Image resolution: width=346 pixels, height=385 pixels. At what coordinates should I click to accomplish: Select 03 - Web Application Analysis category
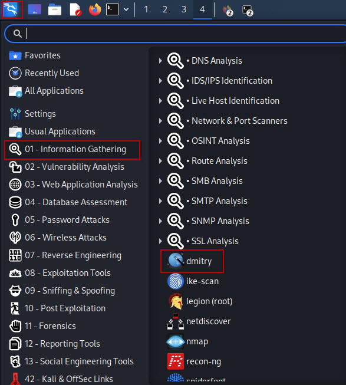tap(73, 185)
